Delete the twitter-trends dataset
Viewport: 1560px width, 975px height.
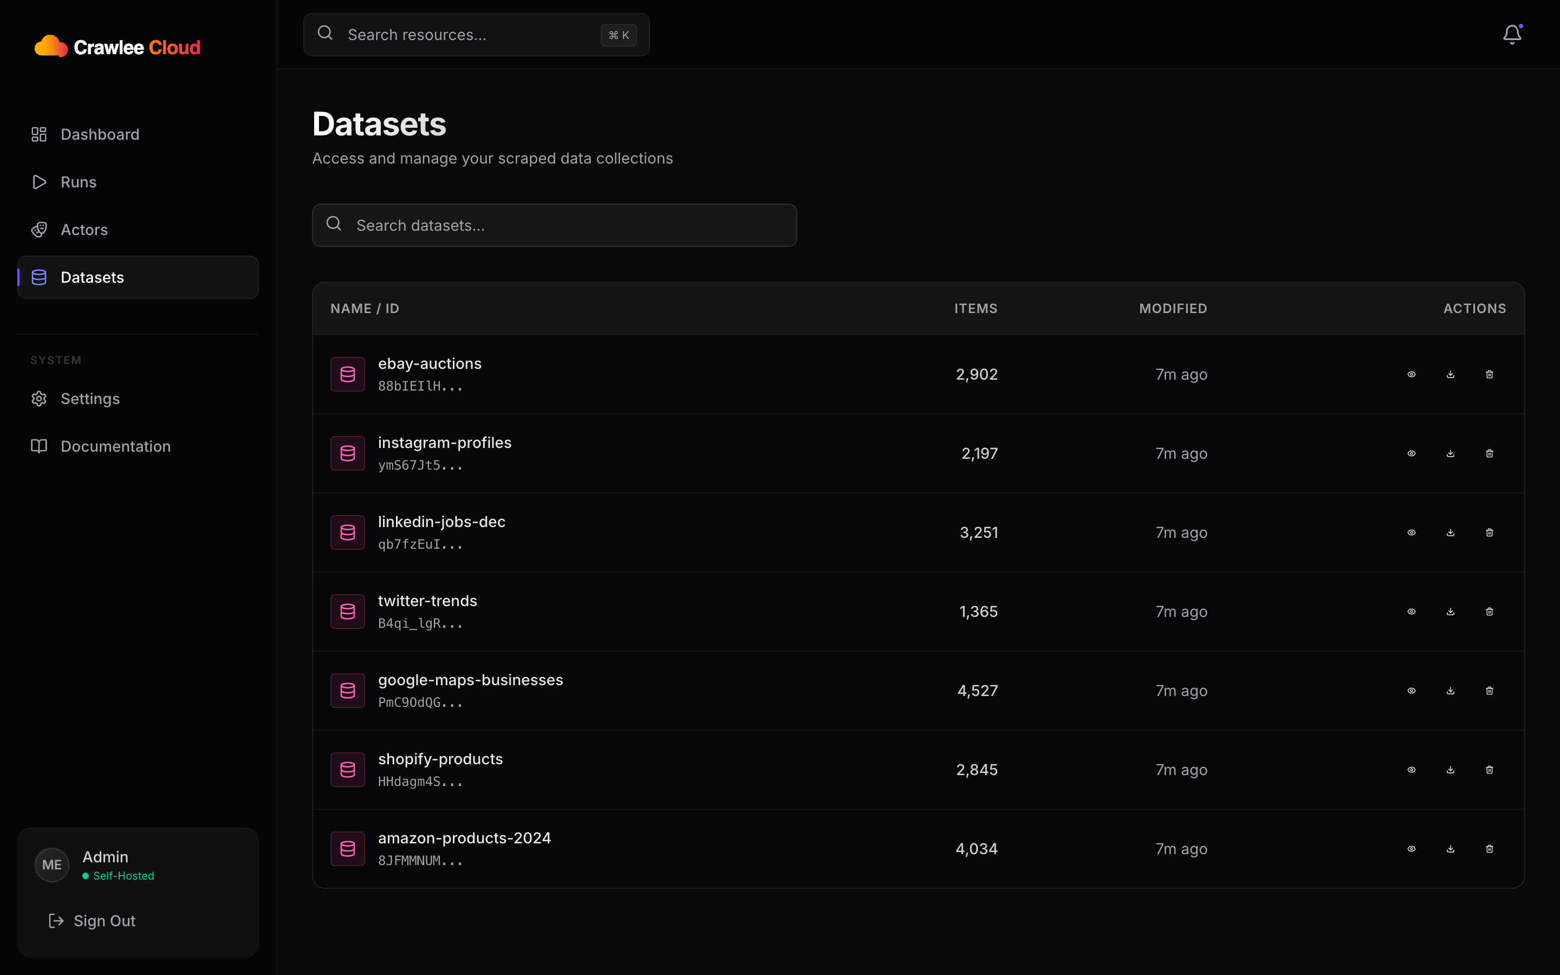click(x=1489, y=612)
